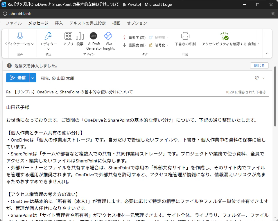Open the テキストの書式設定 tab
The image size is (278, 221).
click(88, 23)
